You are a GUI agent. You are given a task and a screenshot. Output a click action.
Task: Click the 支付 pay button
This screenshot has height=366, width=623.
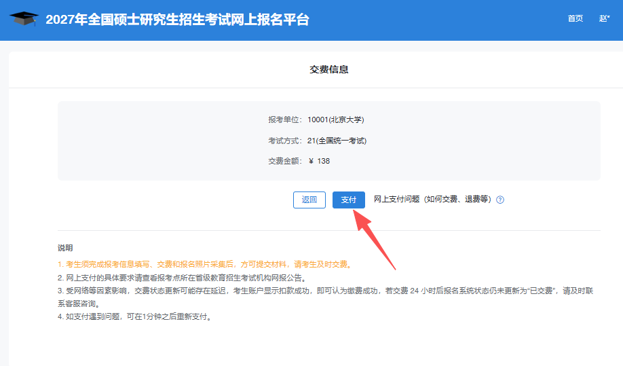(x=348, y=200)
